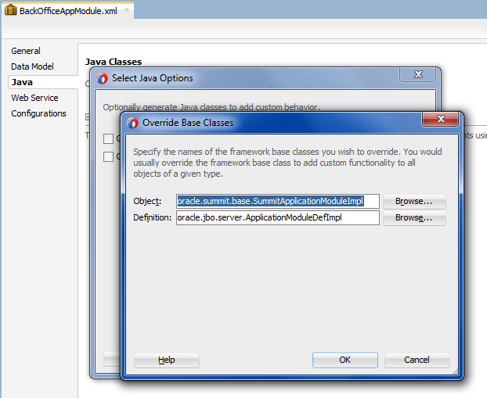Toggle first checkbox in Select Java Options
487x398 pixels.
(x=108, y=138)
